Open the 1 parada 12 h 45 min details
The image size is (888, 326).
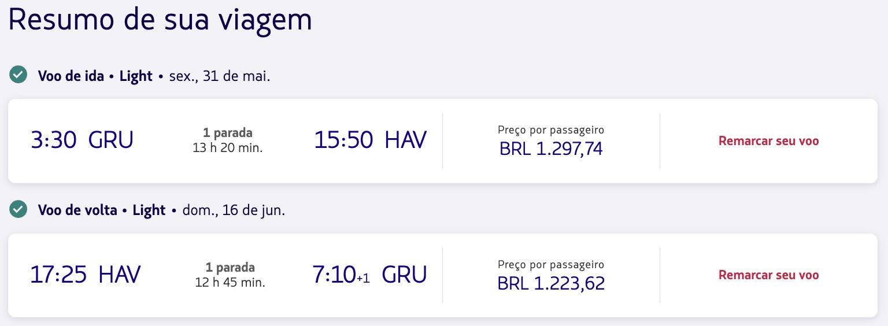click(230, 275)
